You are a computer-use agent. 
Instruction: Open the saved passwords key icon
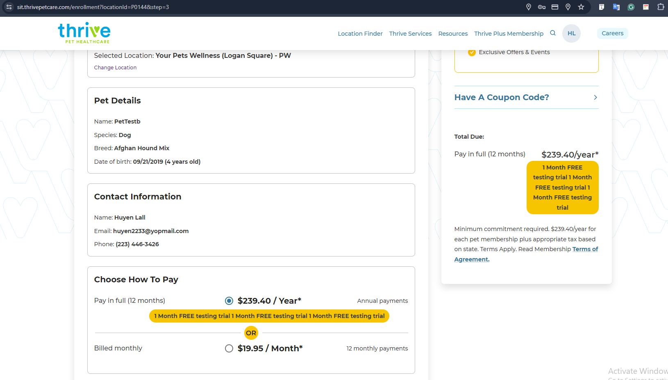(x=542, y=7)
